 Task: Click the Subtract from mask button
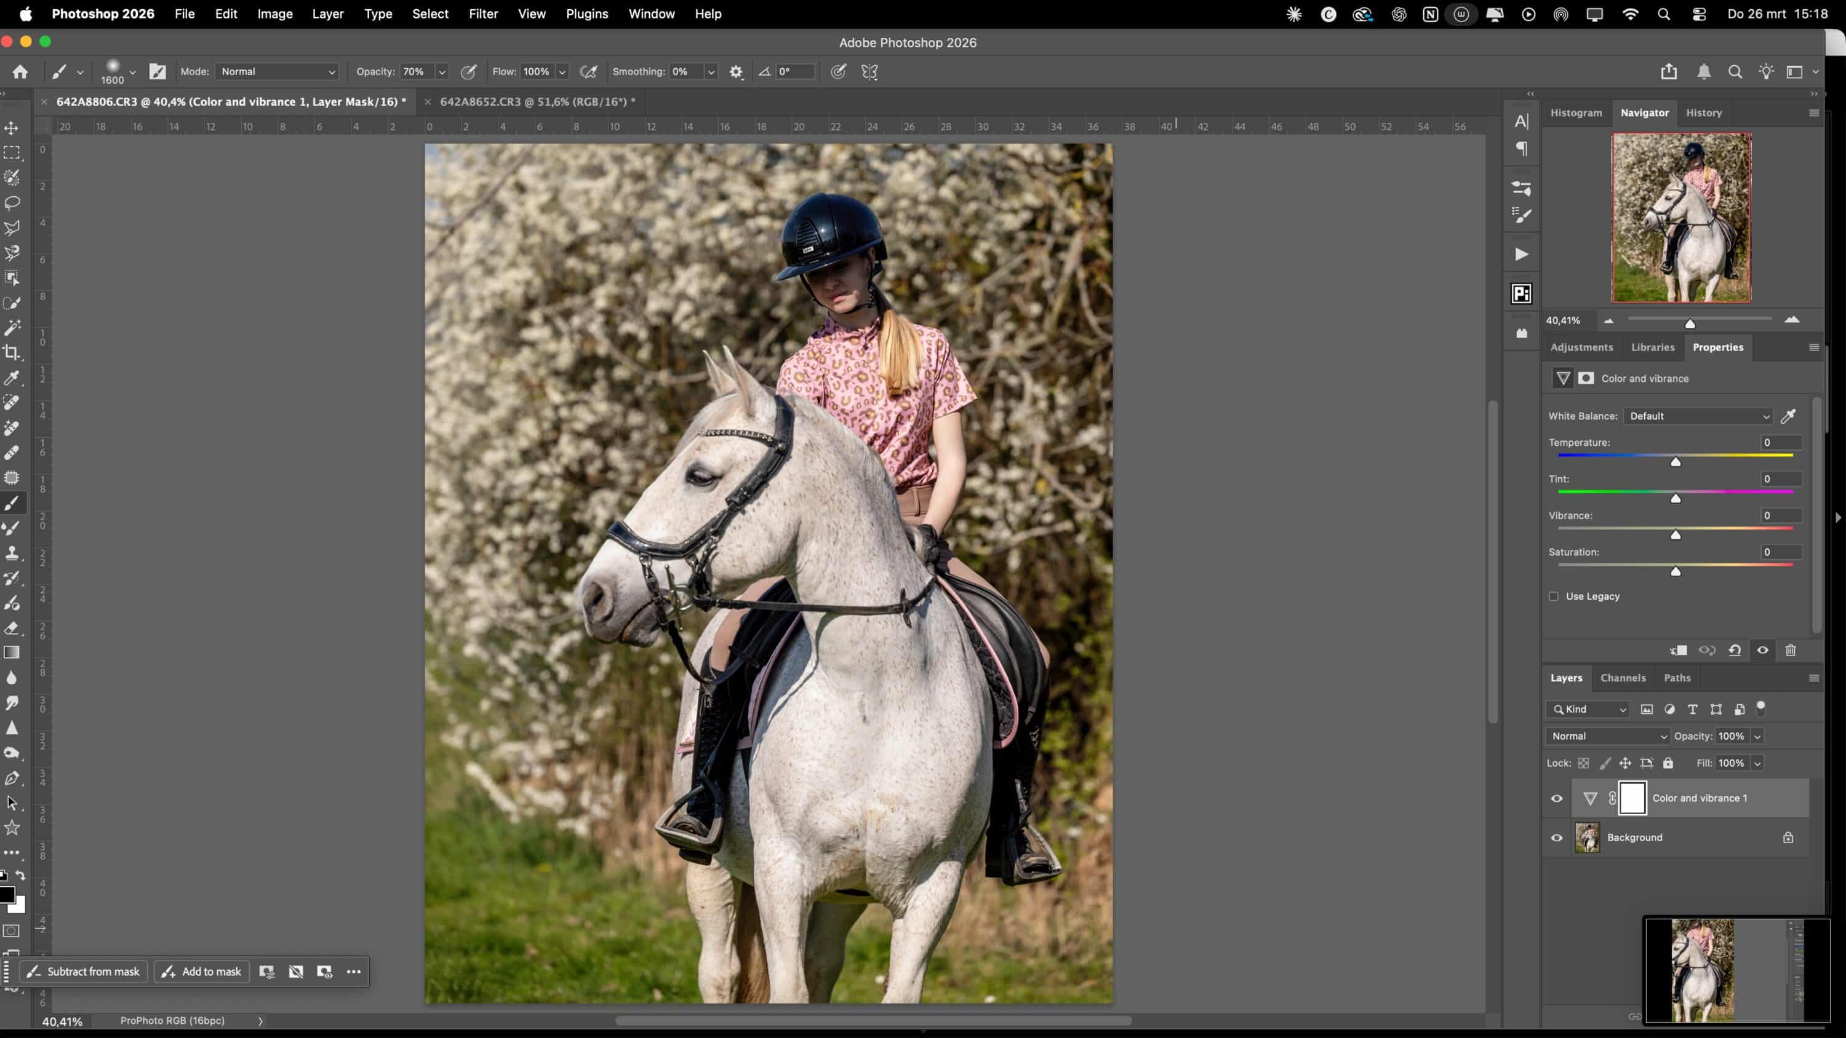83,972
